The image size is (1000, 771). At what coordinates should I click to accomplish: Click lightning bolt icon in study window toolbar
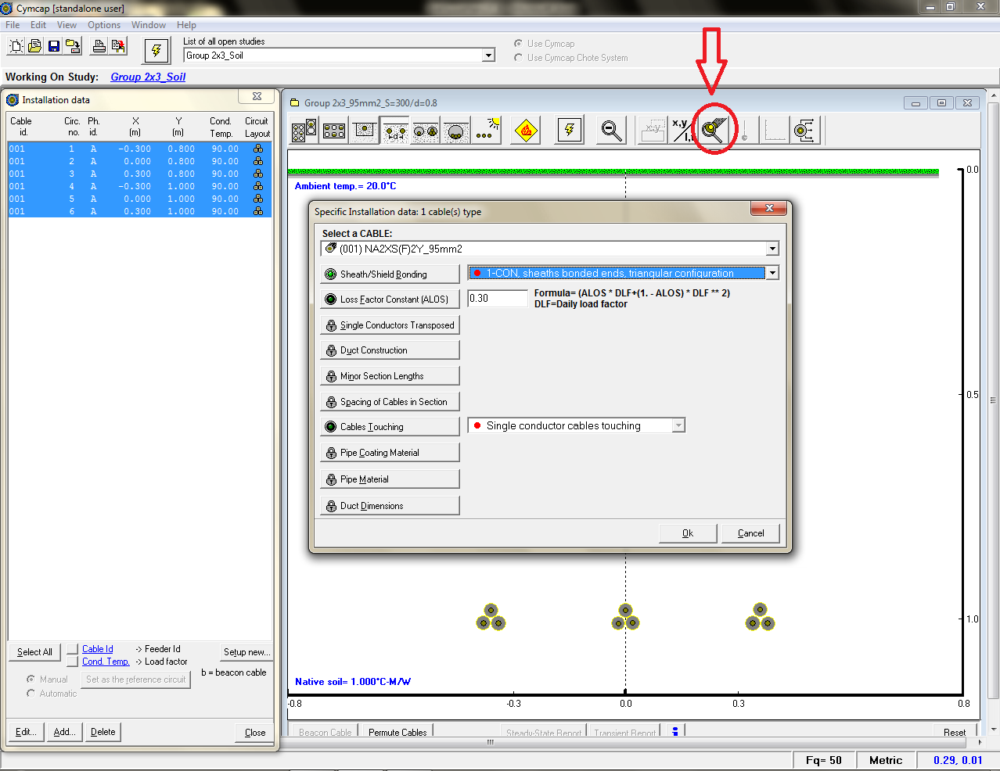click(570, 131)
